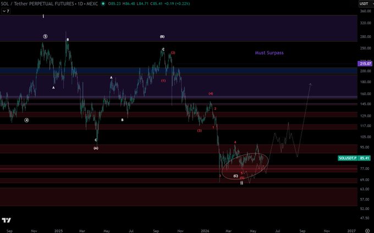The width and height of the screenshot is (374, 233).
Task: Click the 2027 label on time axis
Action: [x=351, y=231]
